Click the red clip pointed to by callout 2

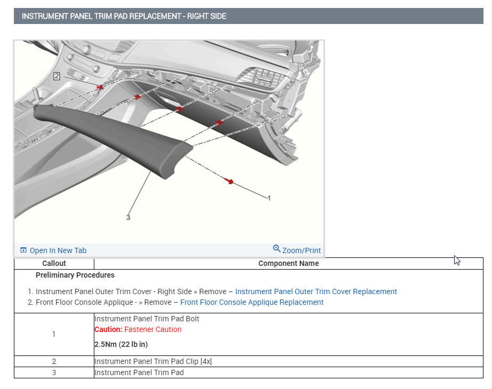click(x=100, y=87)
